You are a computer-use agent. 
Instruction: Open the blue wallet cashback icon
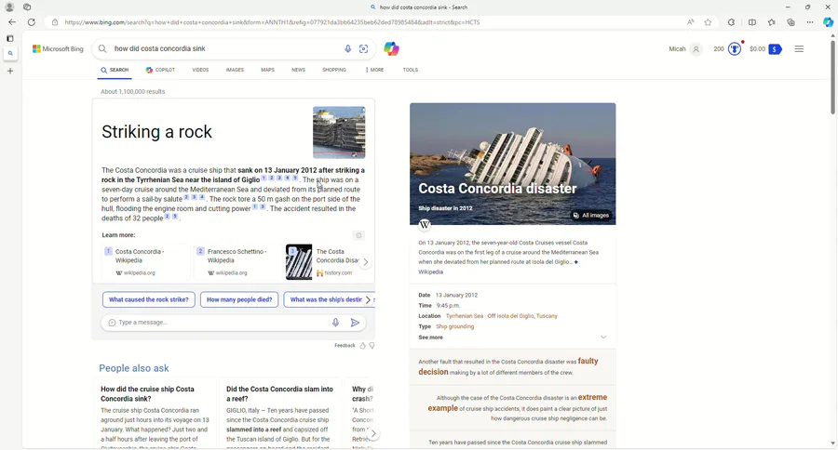pyautogui.click(x=775, y=49)
